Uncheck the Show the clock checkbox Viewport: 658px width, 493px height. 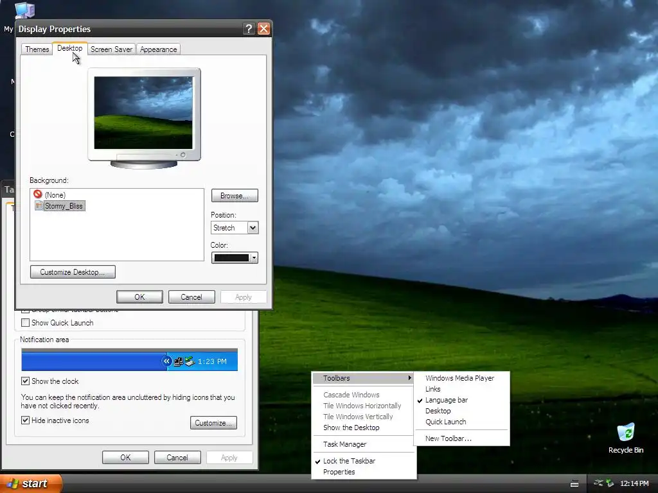coord(25,381)
